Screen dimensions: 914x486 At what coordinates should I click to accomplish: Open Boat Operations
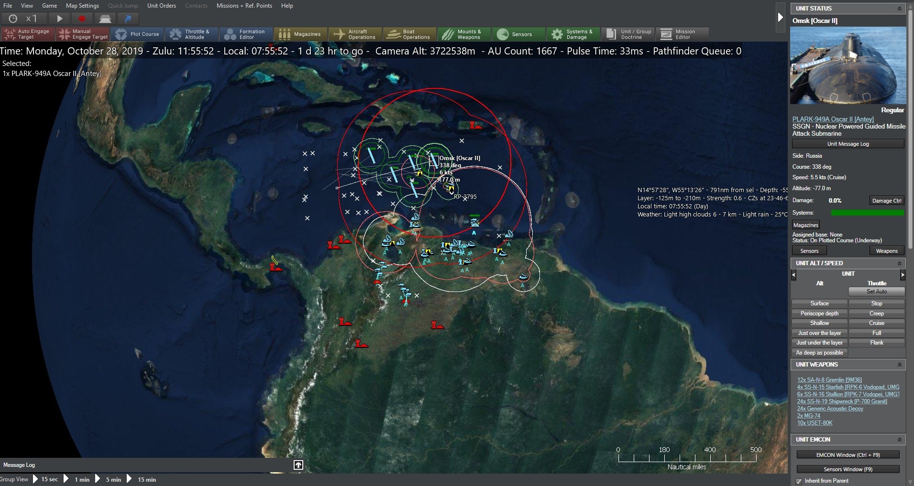coord(409,34)
